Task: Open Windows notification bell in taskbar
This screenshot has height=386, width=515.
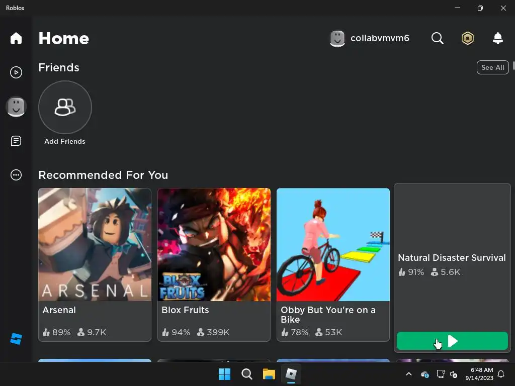Action: coord(501,374)
